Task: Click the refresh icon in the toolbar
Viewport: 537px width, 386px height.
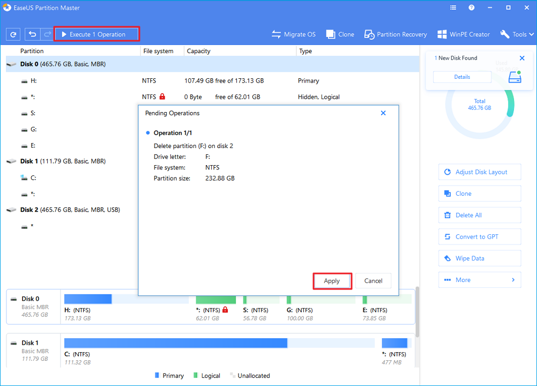Action: [13, 34]
